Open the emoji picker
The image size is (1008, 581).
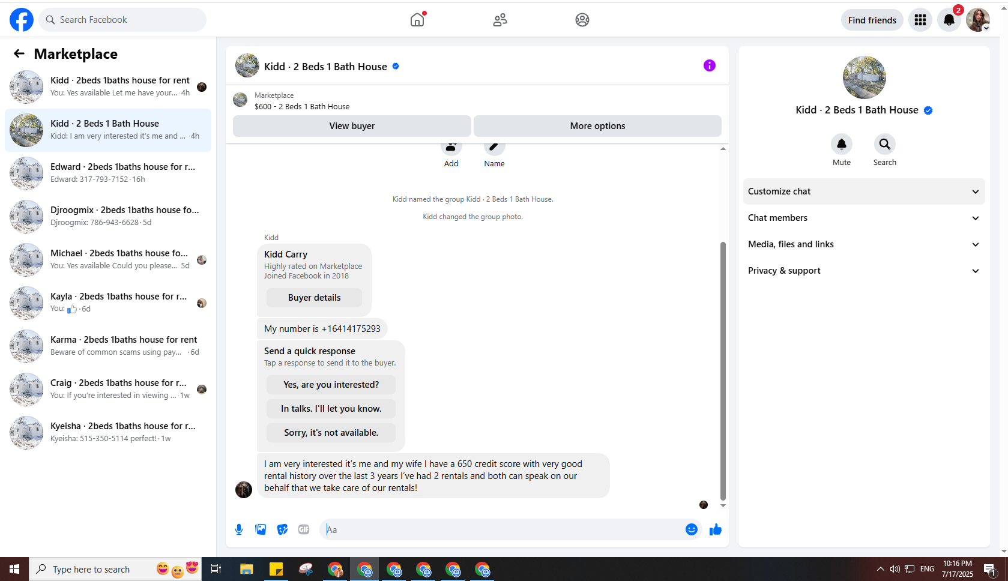click(692, 529)
